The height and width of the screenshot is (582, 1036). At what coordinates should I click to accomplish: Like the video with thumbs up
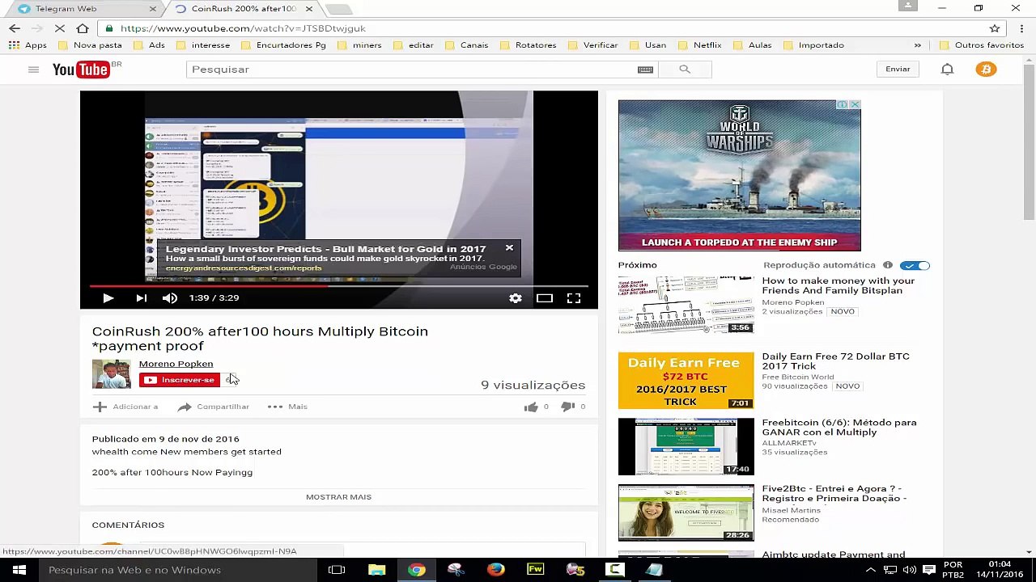point(531,407)
